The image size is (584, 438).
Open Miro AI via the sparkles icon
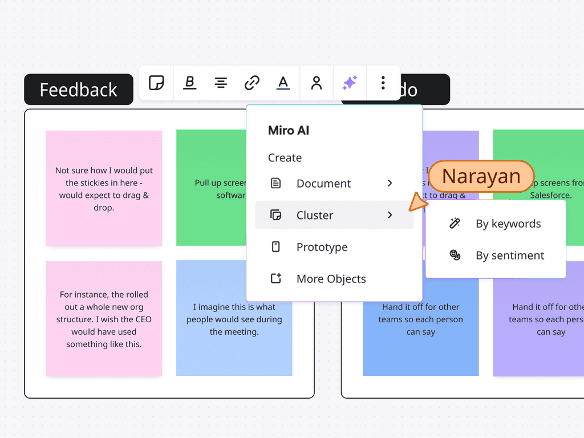coord(350,83)
